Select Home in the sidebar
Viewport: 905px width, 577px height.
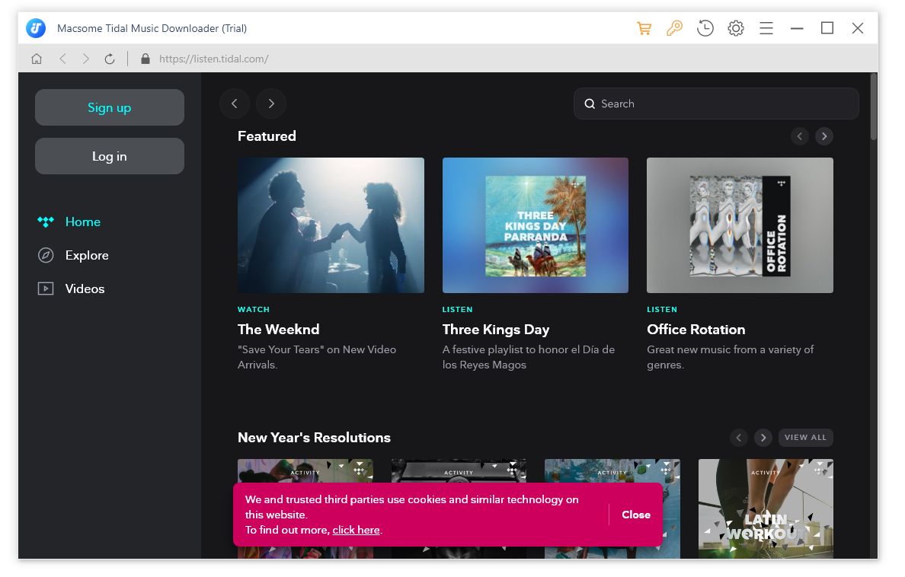[x=82, y=222]
